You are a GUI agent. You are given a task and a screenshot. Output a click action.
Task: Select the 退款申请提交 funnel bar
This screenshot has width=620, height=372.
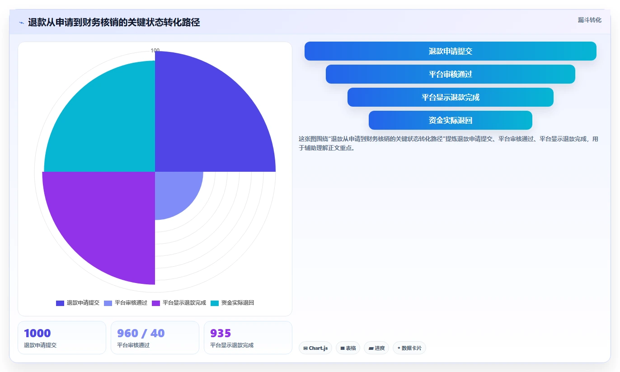coord(451,51)
